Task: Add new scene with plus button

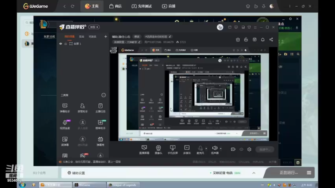Action: tap(106, 37)
